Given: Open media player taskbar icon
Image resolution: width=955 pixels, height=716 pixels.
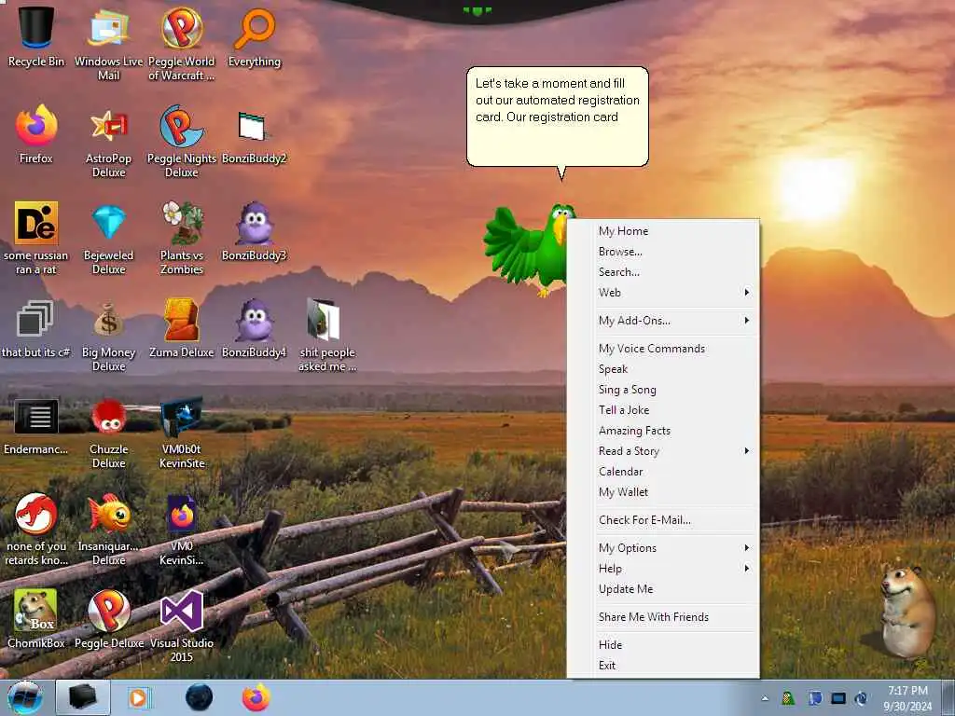Looking at the screenshot, I should click(x=140, y=697).
